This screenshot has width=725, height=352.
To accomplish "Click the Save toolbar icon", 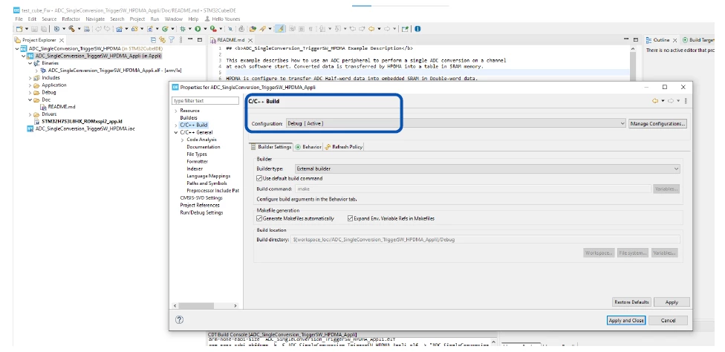I will pyautogui.click(x=34, y=29).
